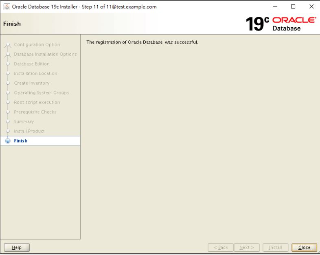Select the Summary step
The image size is (320, 255).
click(x=24, y=121)
